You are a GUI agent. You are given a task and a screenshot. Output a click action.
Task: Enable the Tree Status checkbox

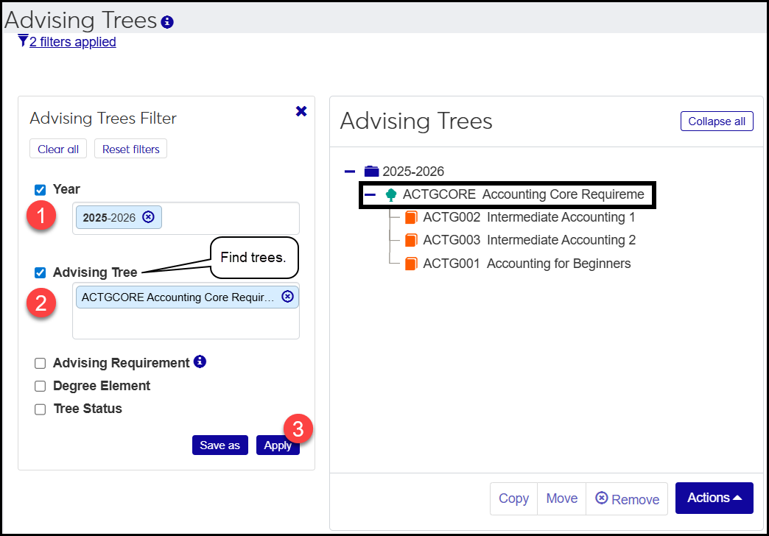tap(41, 409)
